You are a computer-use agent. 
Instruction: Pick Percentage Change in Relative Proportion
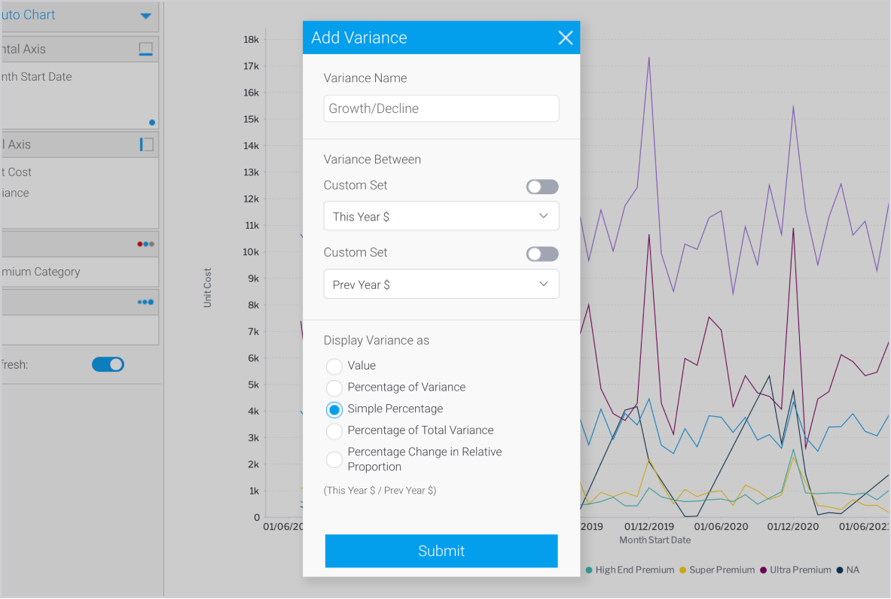(x=334, y=459)
